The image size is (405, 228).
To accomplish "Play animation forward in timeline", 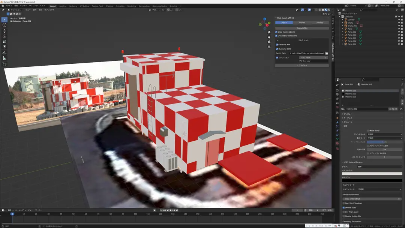I will point(171,210).
